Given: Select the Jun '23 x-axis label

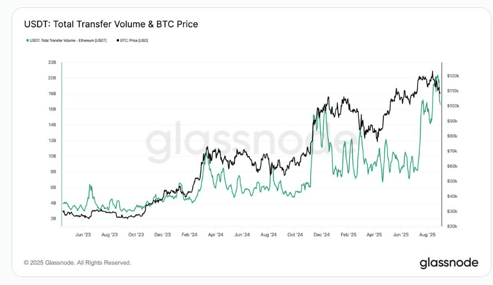Looking at the screenshot, I should pyautogui.click(x=83, y=234).
